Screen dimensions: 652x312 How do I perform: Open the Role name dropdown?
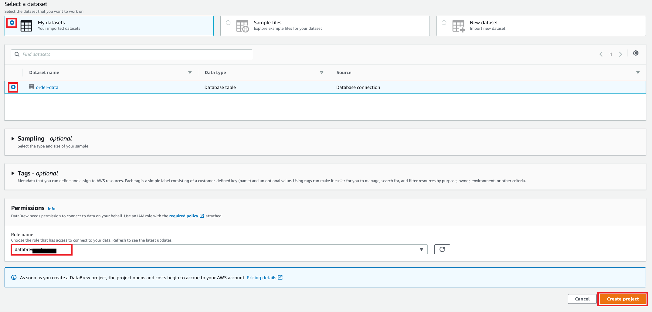219,249
